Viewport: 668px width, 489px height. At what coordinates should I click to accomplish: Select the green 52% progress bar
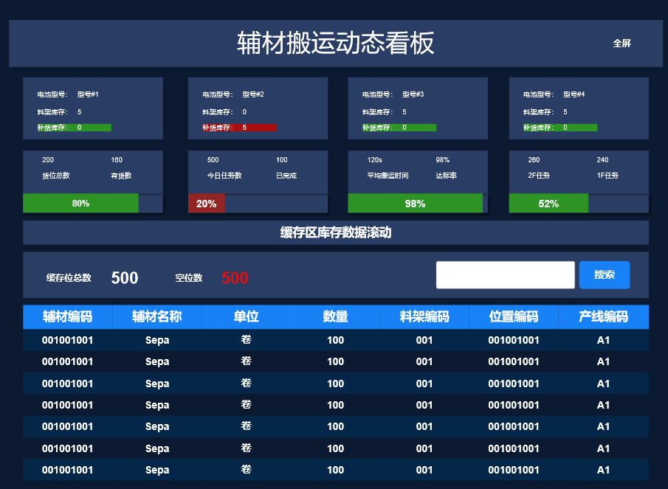point(548,204)
